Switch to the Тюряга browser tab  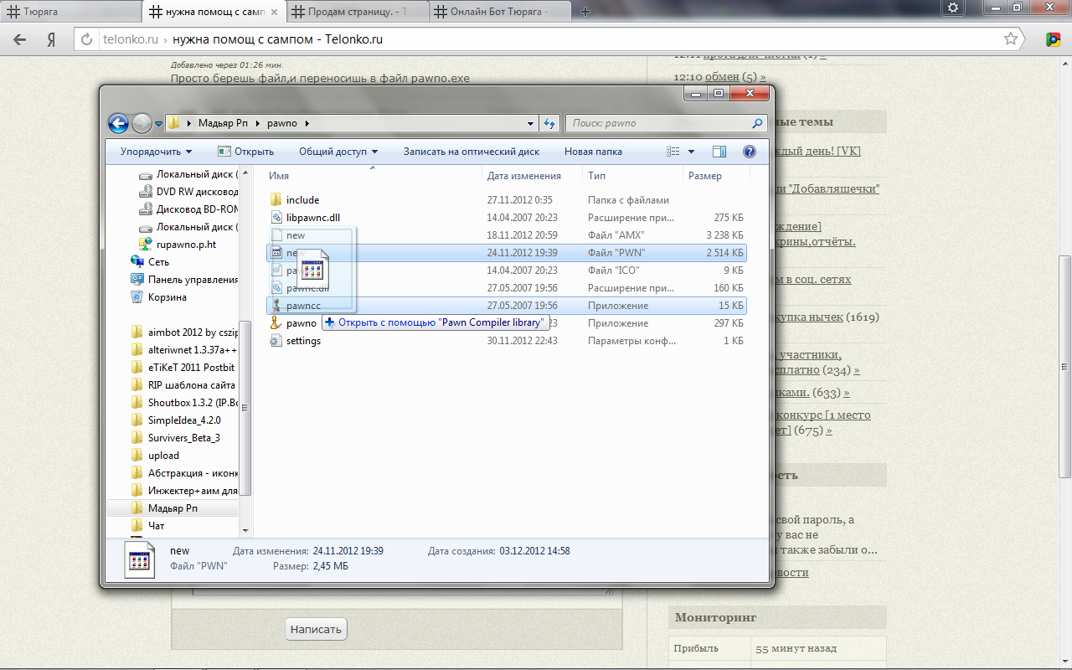pyautogui.click(x=71, y=12)
